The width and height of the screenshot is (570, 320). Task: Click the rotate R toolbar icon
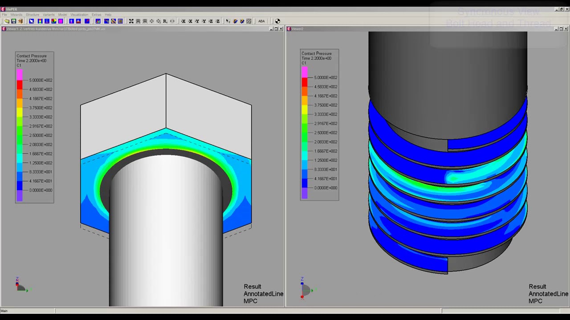tap(165, 21)
